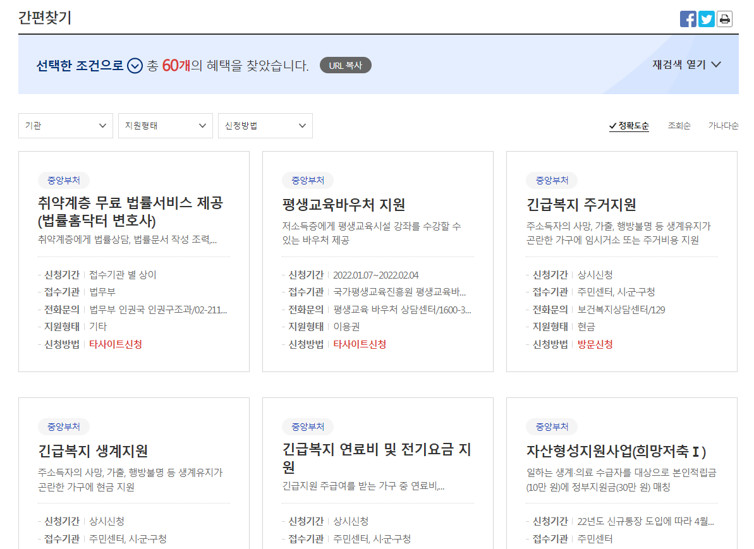Click 22년도 신규통장 도입 신청기간 text
The image size is (754, 549).
click(x=645, y=521)
